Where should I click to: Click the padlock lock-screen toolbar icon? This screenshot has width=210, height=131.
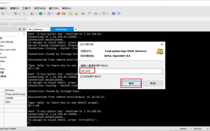[76, 14]
